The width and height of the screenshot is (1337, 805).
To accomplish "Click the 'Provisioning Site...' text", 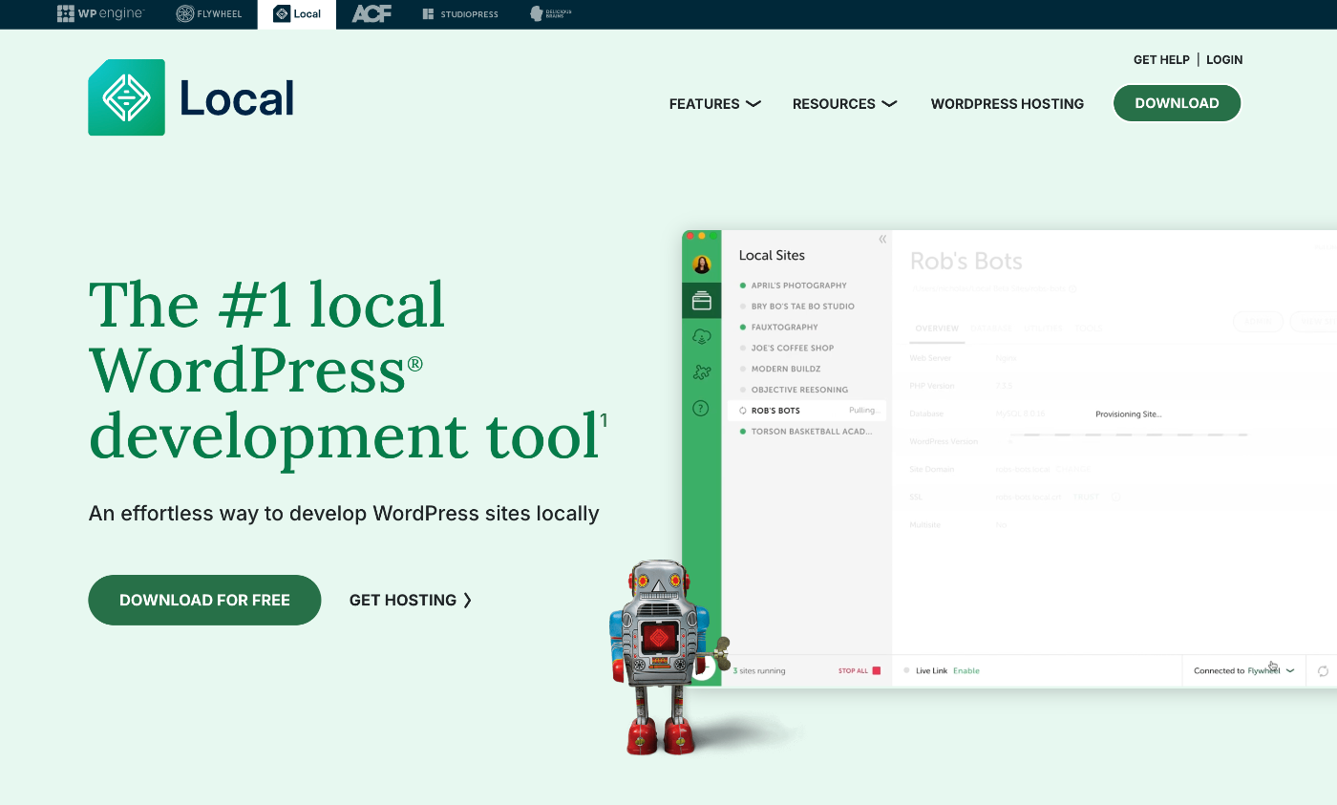I will [x=1128, y=414].
